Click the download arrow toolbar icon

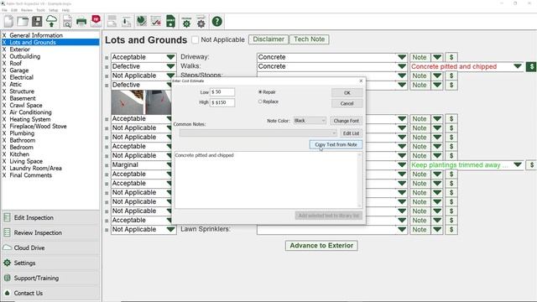[127, 22]
